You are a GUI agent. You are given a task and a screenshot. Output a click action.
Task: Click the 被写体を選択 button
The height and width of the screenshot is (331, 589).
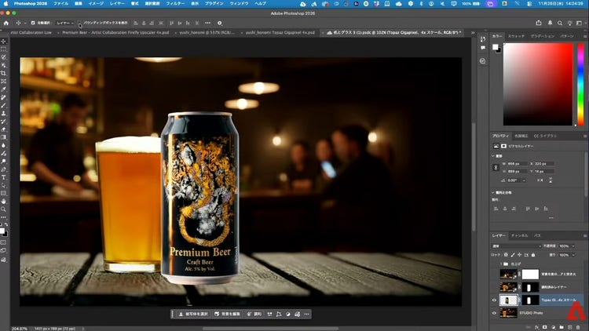pos(191,314)
